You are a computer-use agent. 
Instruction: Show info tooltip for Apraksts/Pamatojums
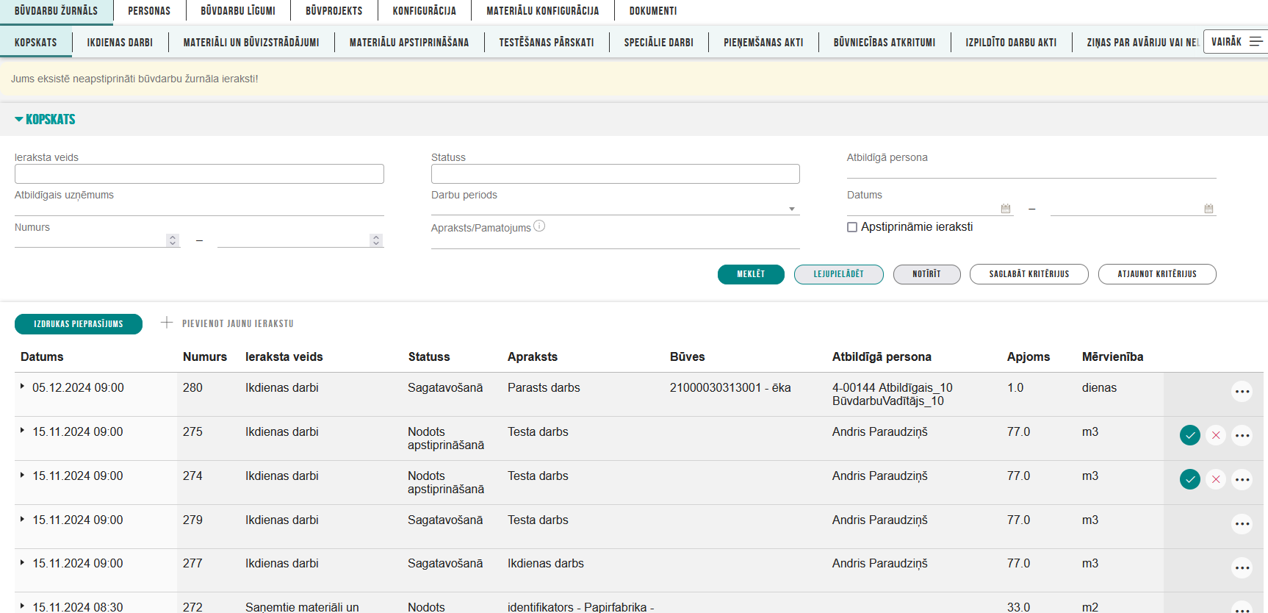click(x=539, y=226)
